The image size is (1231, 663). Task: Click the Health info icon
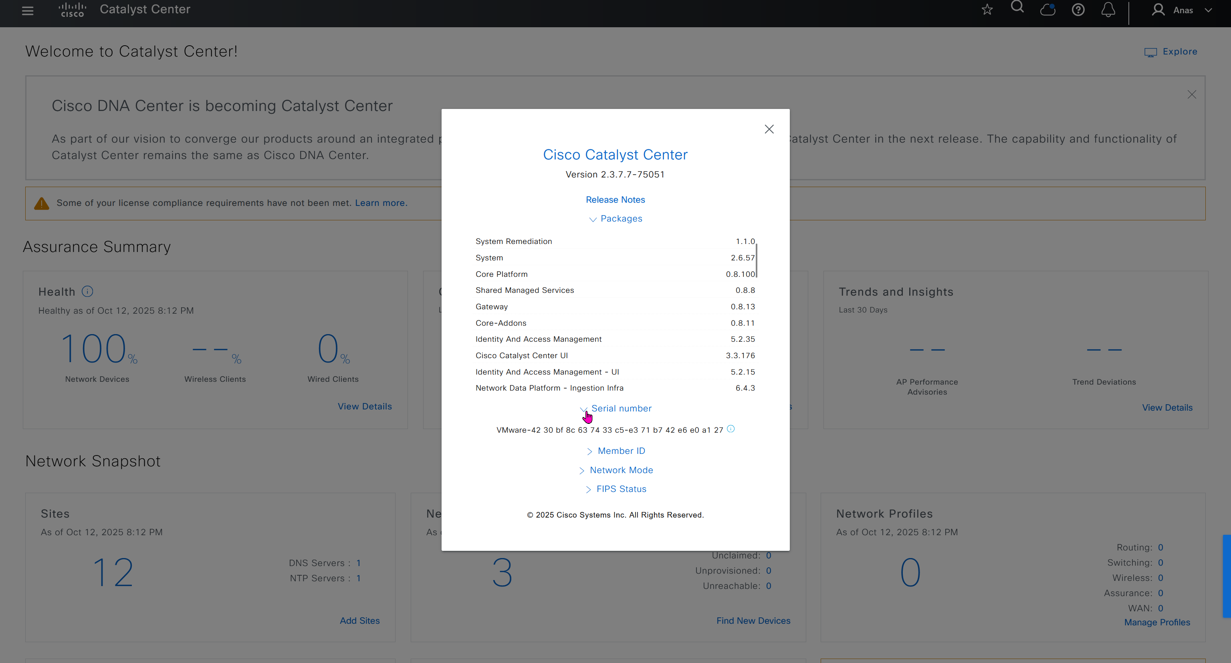pyautogui.click(x=87, y=291)
